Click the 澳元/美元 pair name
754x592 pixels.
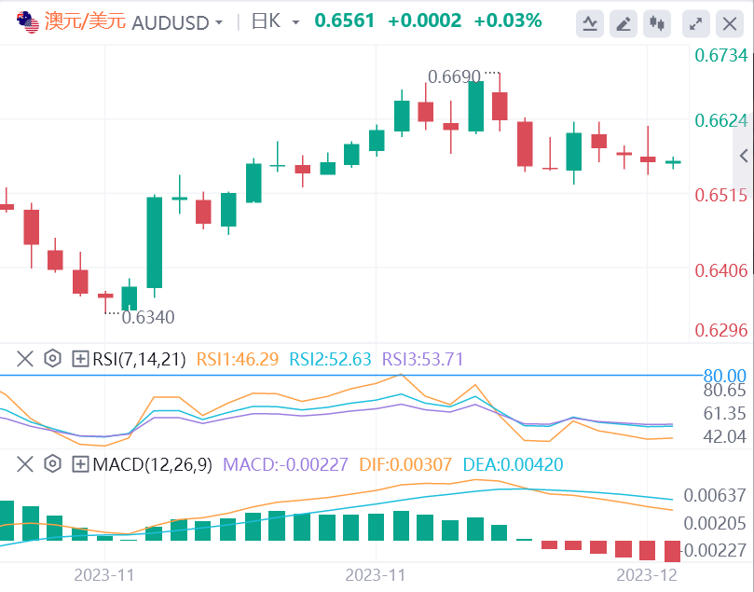(85, 21)
